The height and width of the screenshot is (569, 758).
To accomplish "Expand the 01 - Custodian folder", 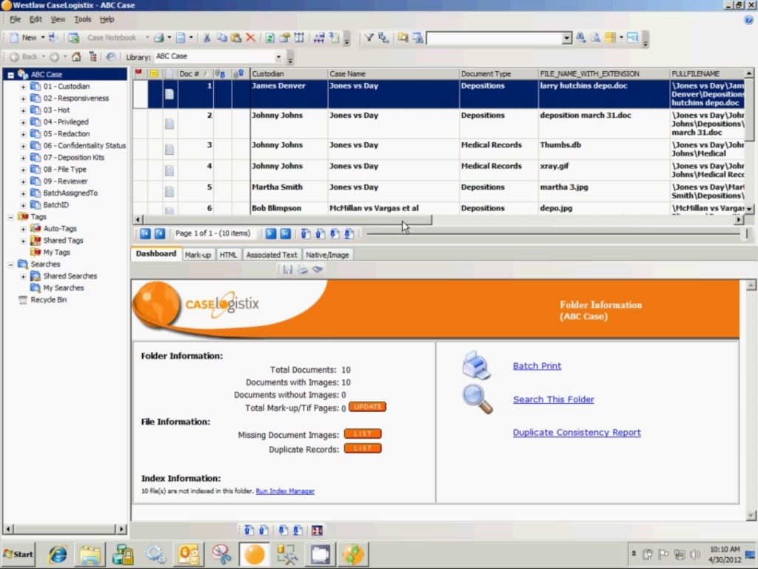I will [x=23, y=87].
